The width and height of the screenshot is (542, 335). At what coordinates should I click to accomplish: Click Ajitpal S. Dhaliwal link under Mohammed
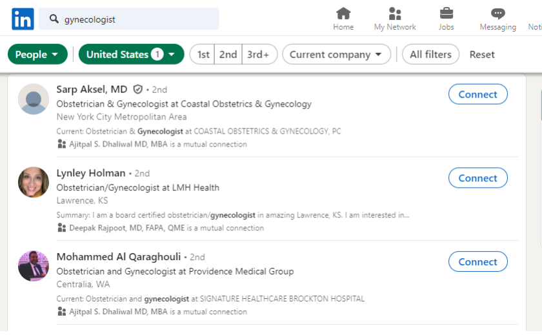[x=118, y=312]
